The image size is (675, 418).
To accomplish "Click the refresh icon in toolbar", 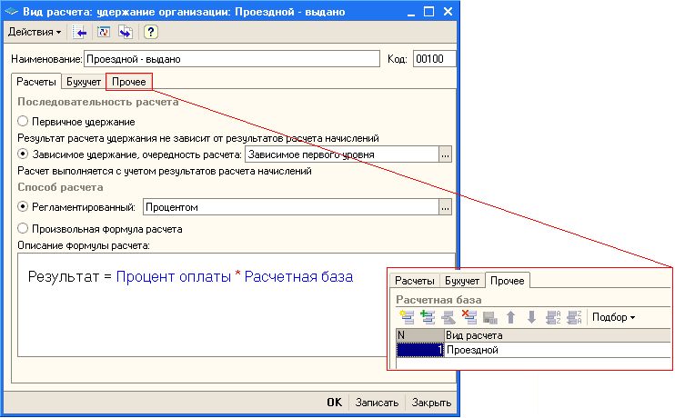I will [103, 32].
